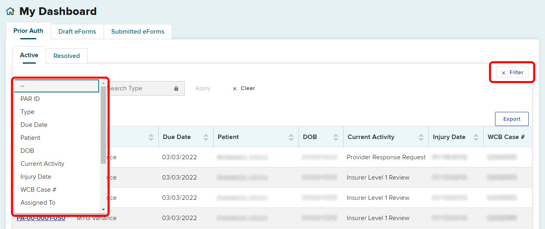The image size is (545, 229).
Task: Choose the blank -- dropdown option
Action: (56, 86)
